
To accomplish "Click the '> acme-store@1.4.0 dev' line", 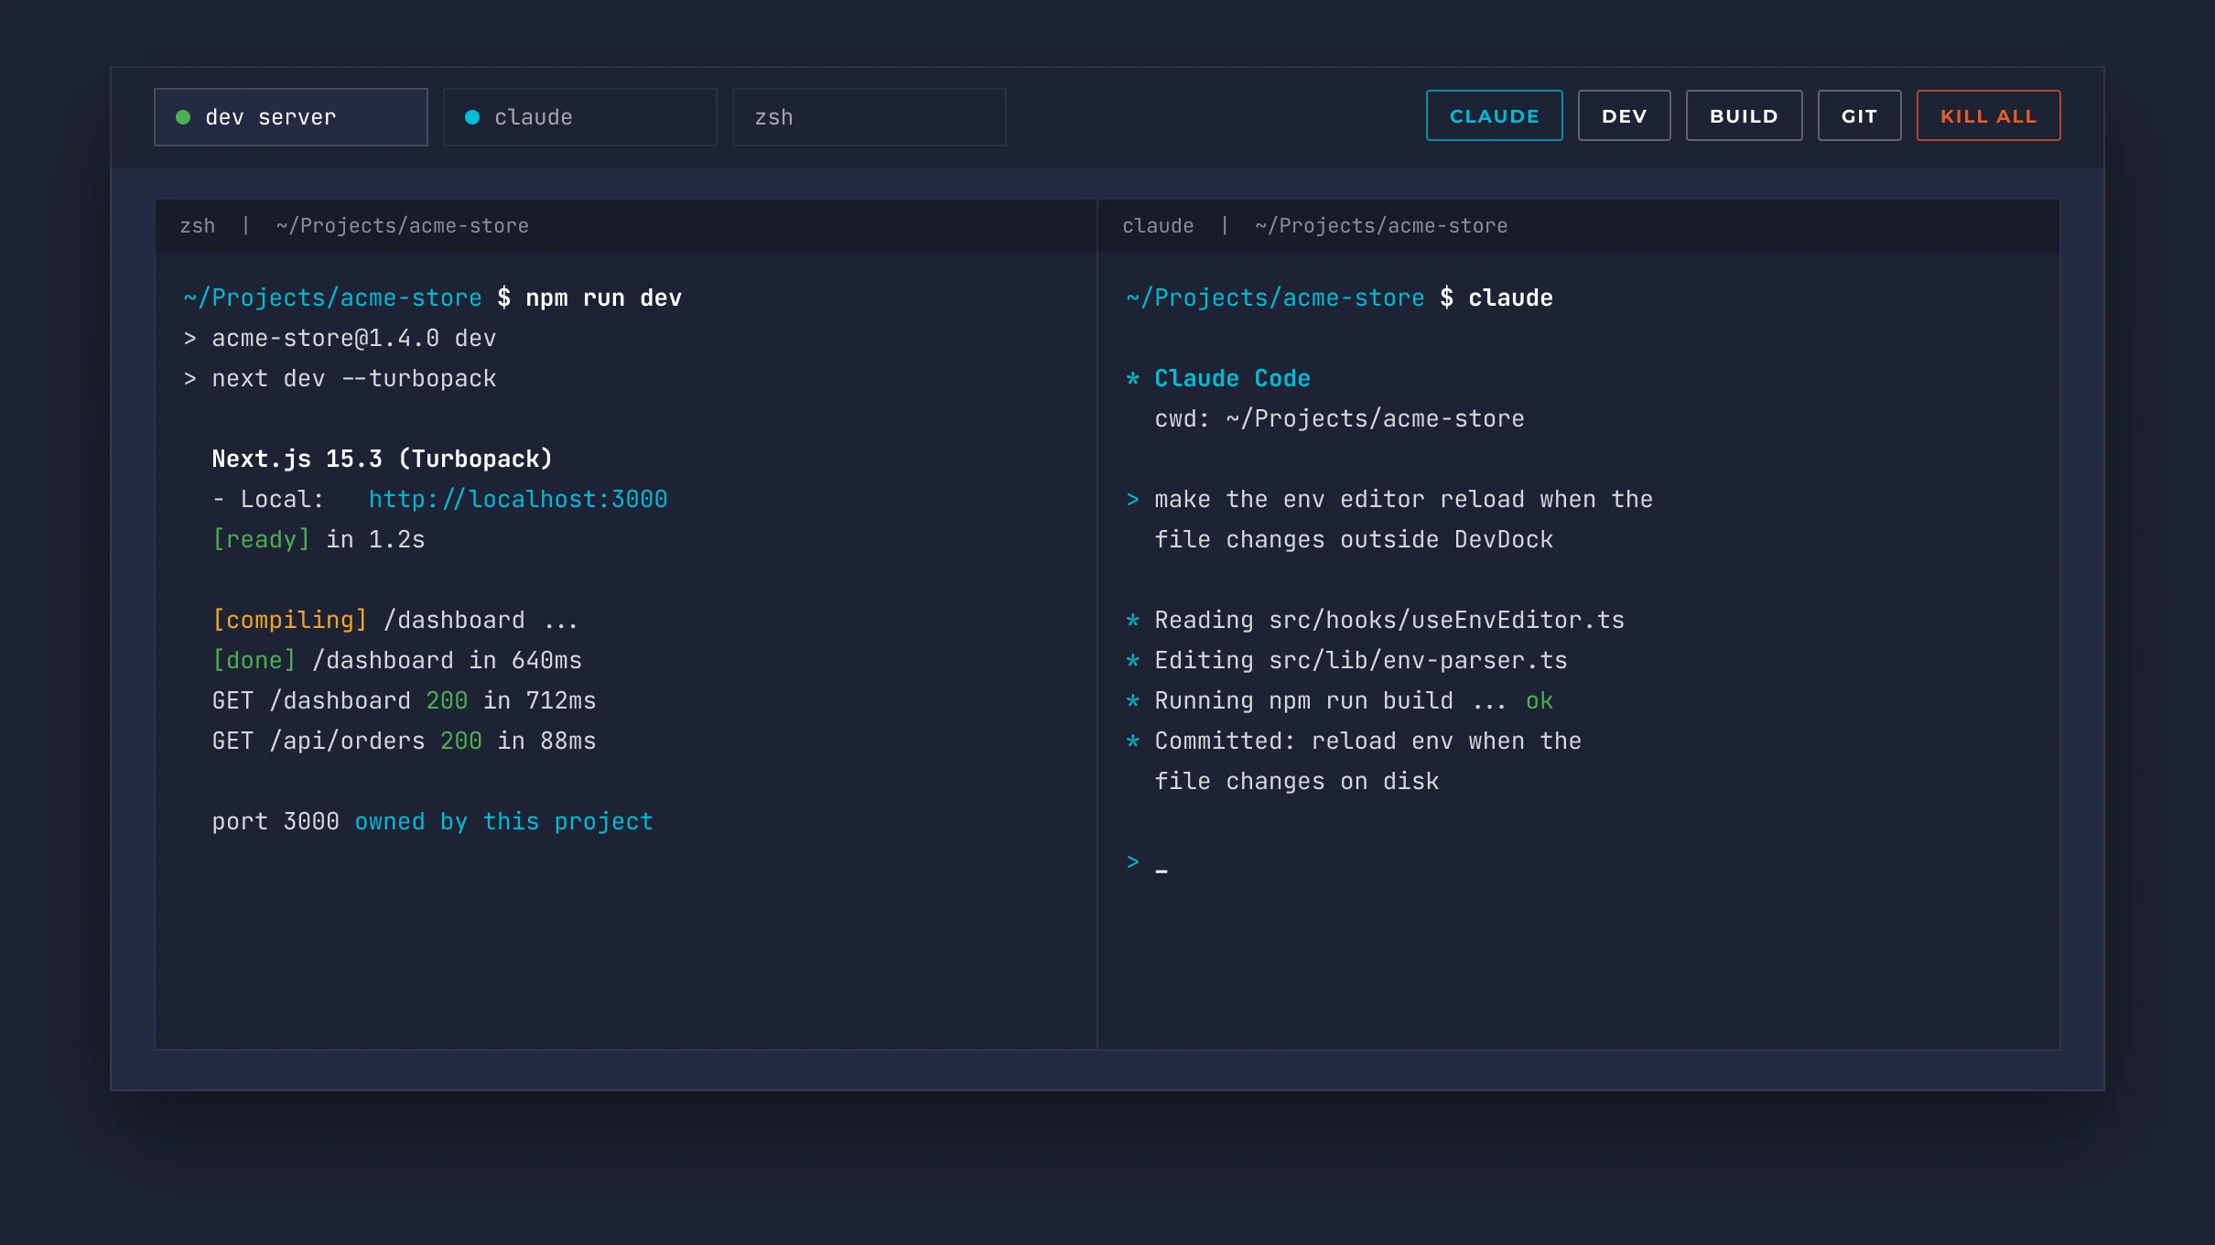I will coord(340,339).
